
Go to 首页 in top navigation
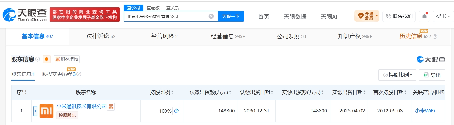(x=263, y=16)
